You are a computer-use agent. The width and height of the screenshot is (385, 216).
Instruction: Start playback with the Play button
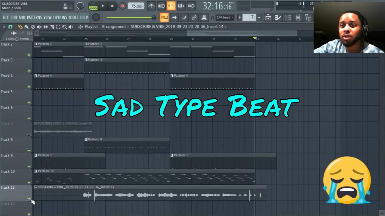[103, 6]
